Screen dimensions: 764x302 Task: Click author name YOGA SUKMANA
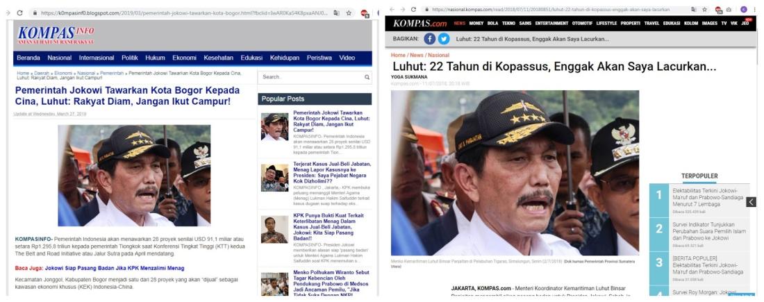409,77
